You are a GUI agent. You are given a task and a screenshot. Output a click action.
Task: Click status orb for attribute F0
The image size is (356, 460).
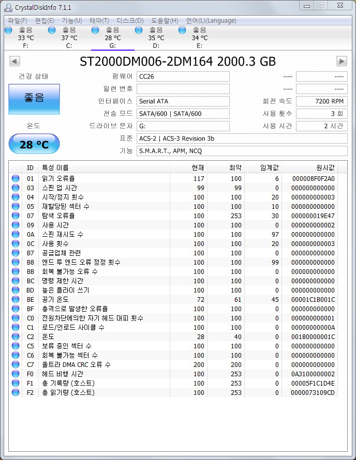[x=16, y=374]
